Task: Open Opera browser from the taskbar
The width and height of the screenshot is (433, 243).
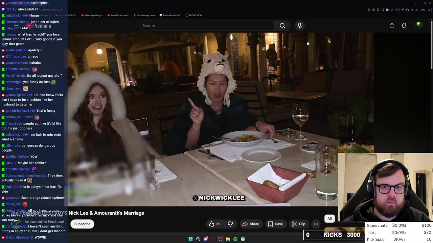Action: pyautogui.click(x=213, y=239)
